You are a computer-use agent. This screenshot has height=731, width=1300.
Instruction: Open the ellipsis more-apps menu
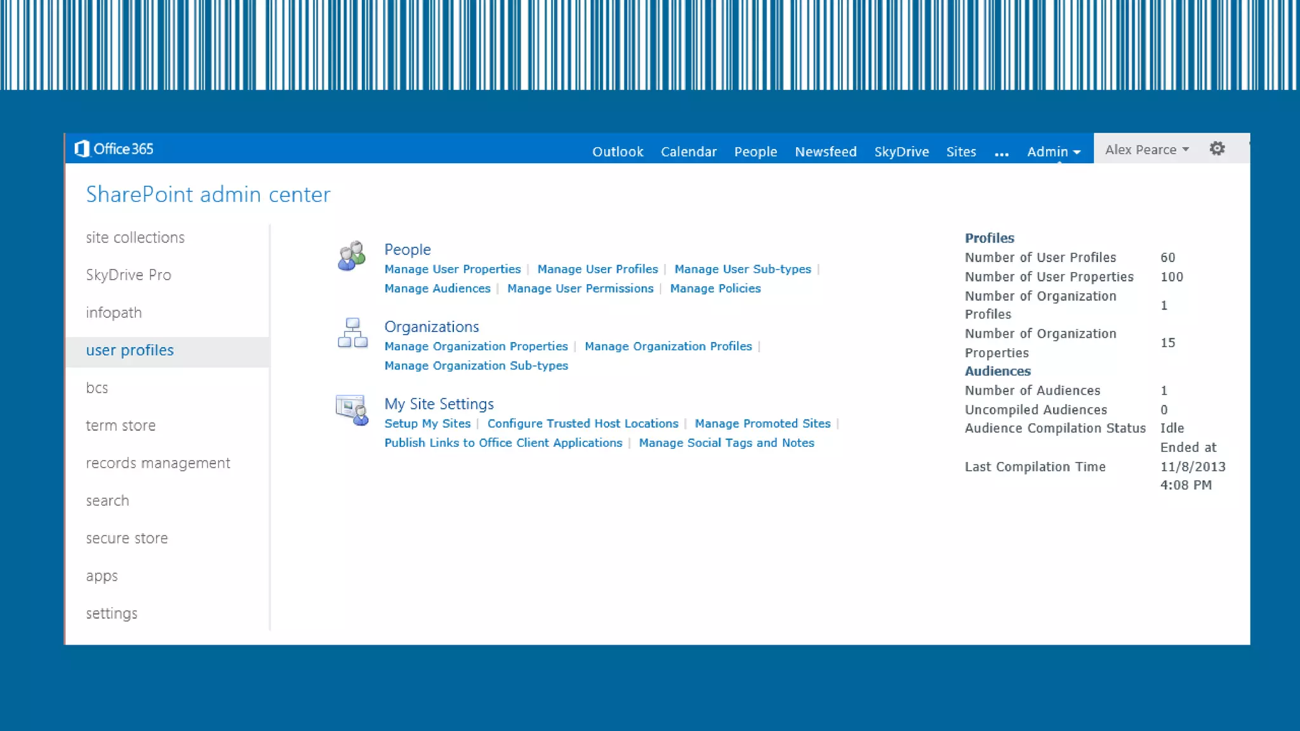(x=1001, y=153)
